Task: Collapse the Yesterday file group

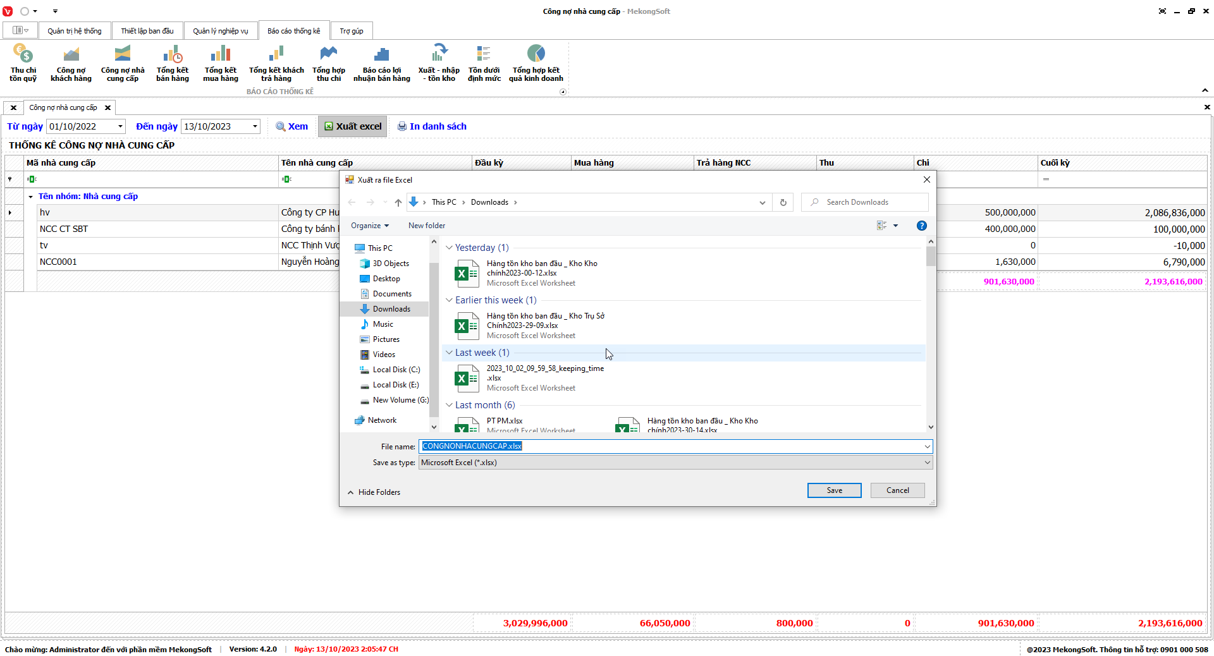Action: pos(449,248)
